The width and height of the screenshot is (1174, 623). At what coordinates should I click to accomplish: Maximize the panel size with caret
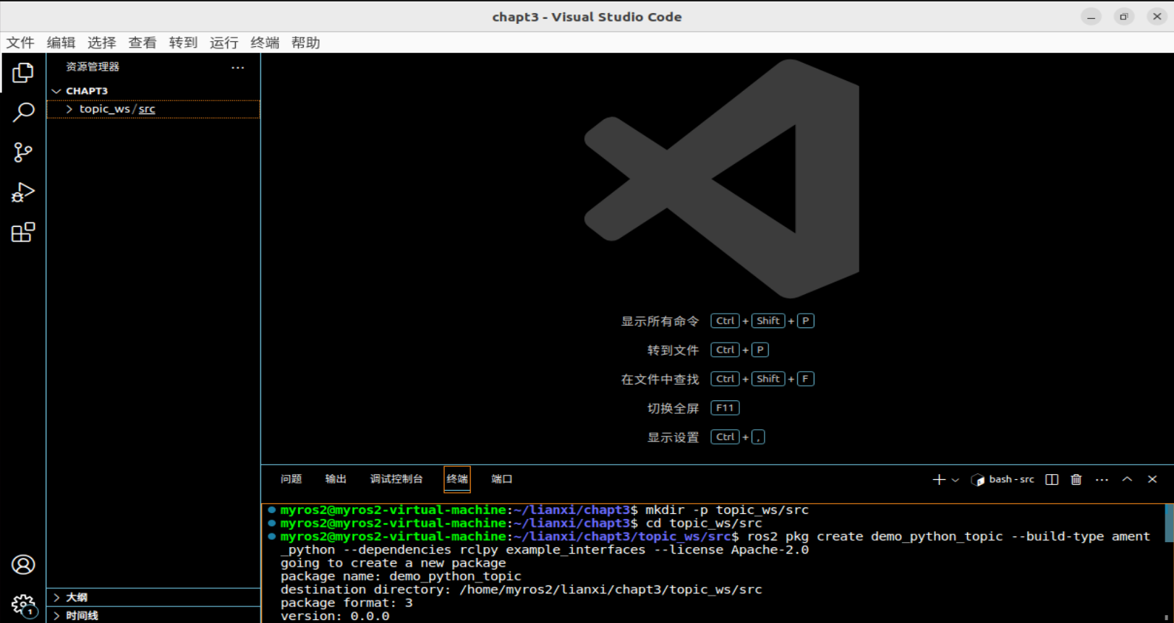pyautogui.click(x=1127, y=479)
